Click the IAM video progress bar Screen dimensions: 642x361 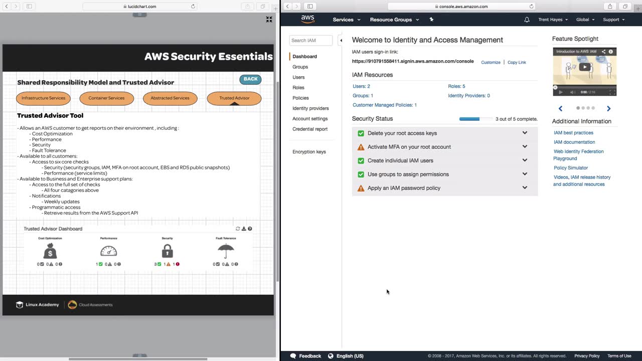(585, 87)
